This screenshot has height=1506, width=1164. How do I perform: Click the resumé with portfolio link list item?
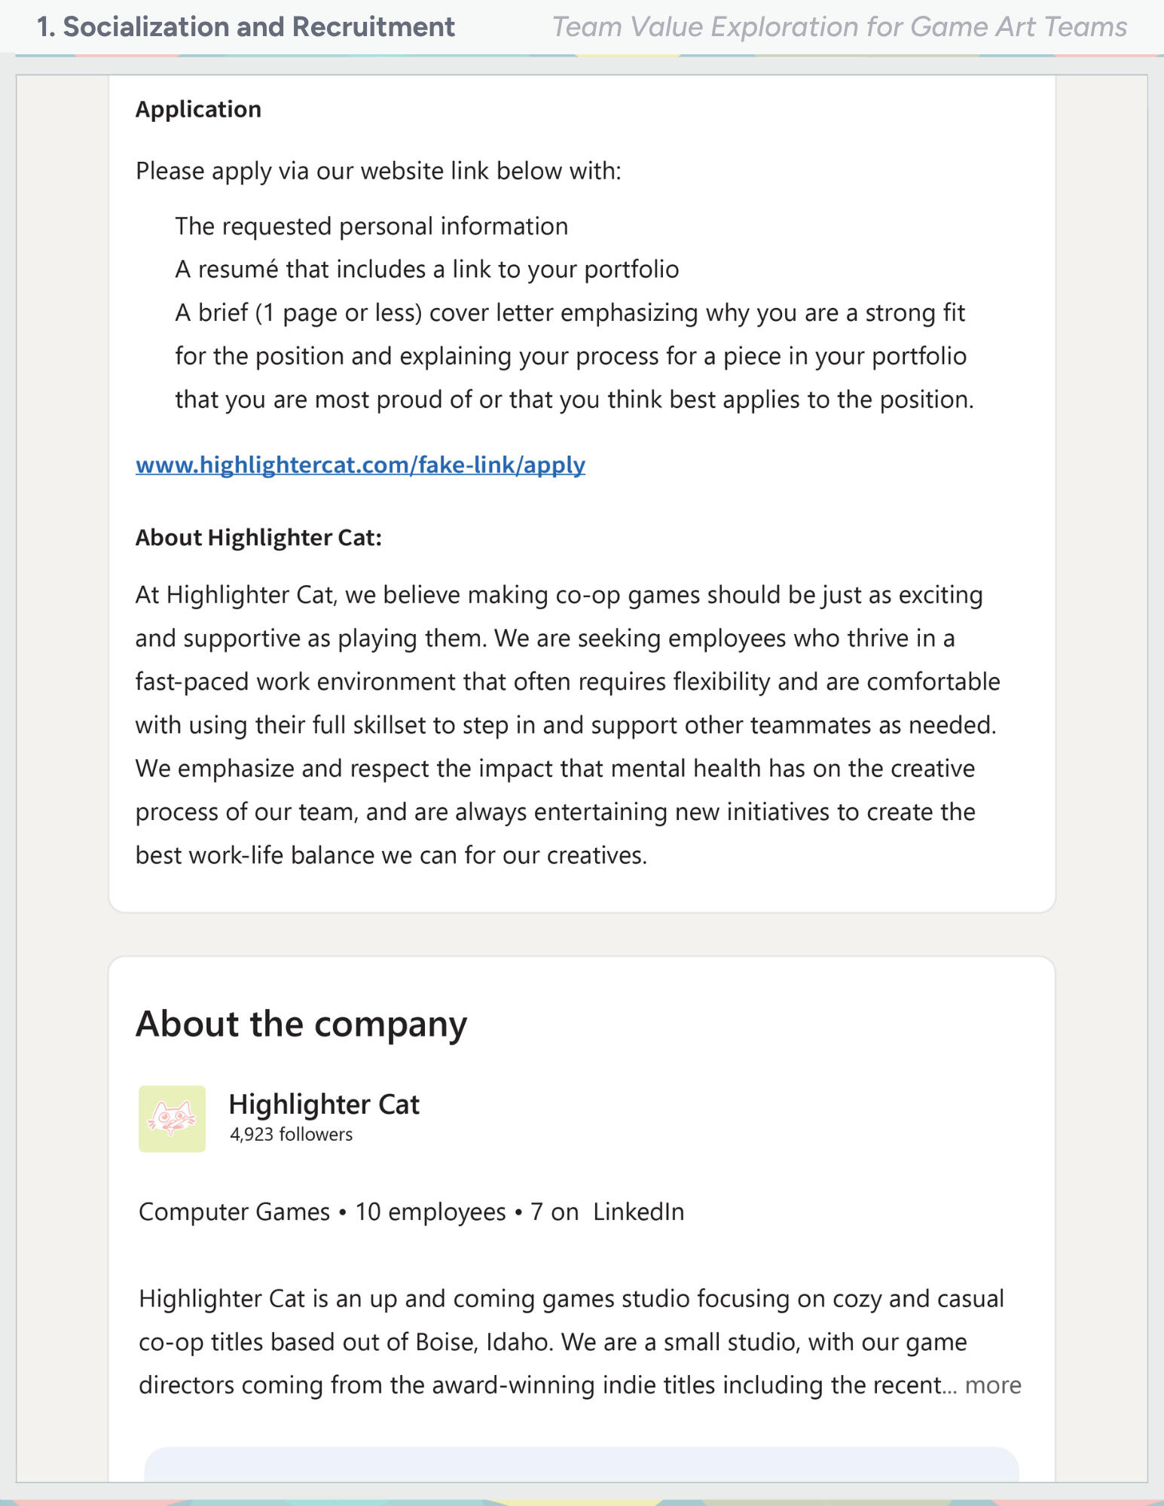(427, 269)
